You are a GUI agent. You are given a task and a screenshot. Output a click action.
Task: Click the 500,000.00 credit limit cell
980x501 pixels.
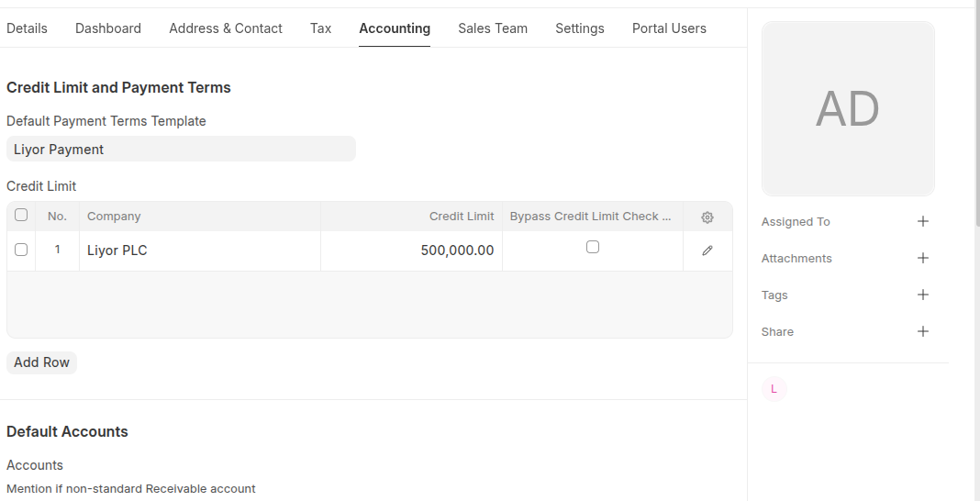click(411, 250)
